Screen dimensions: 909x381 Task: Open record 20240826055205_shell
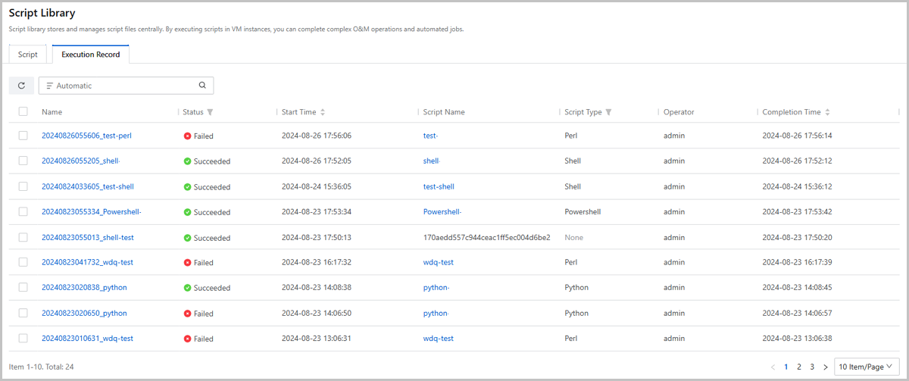tap(81, 161)
